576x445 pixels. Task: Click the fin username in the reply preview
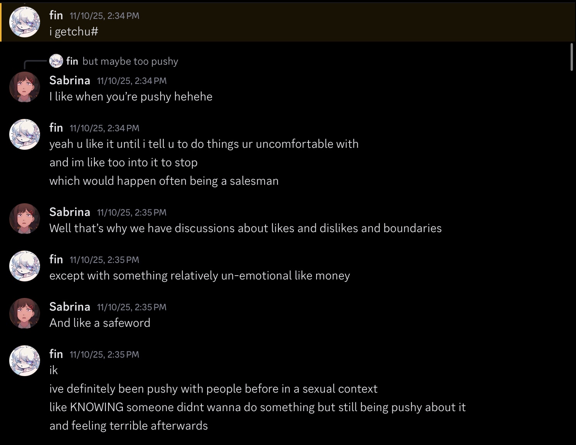[72, 61]
